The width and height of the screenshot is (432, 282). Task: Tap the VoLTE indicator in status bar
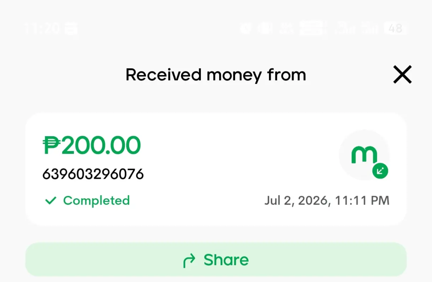[x=311, y=28]
